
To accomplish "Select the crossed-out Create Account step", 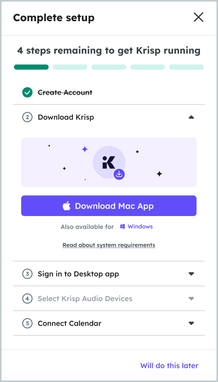I will [x=65, y=92].
